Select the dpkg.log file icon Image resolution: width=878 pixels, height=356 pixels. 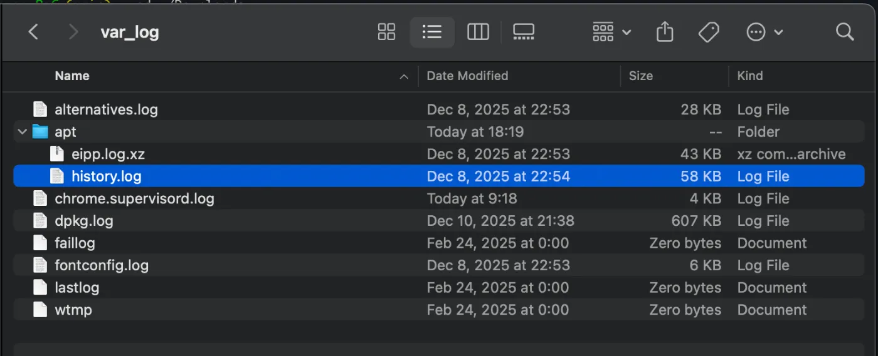(40, 221)
